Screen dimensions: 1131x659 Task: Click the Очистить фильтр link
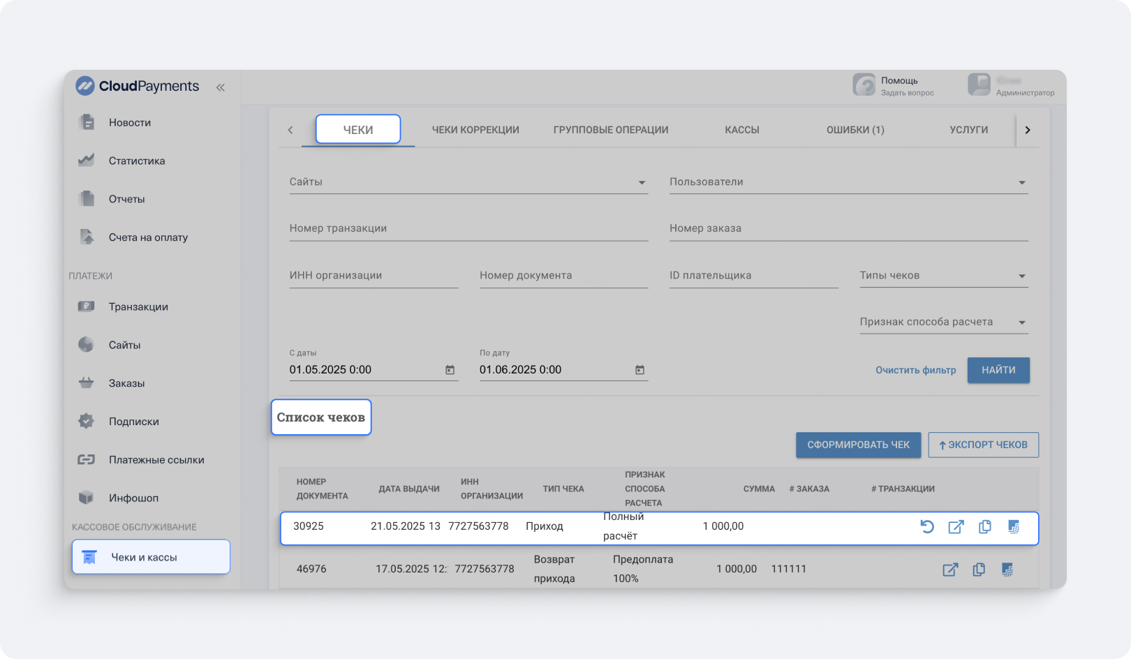(915, 370)
